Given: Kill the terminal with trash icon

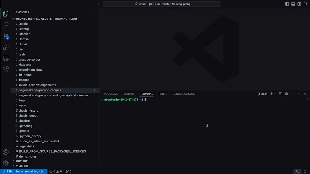Looking at the screenshot, I should [x=286, y=94].
